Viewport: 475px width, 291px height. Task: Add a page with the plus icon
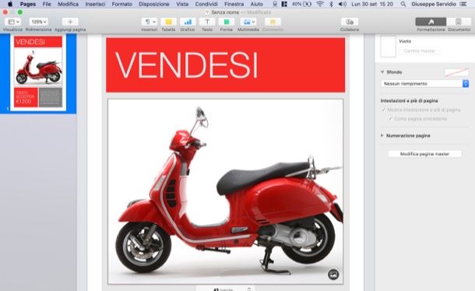(x=70, y=22)
